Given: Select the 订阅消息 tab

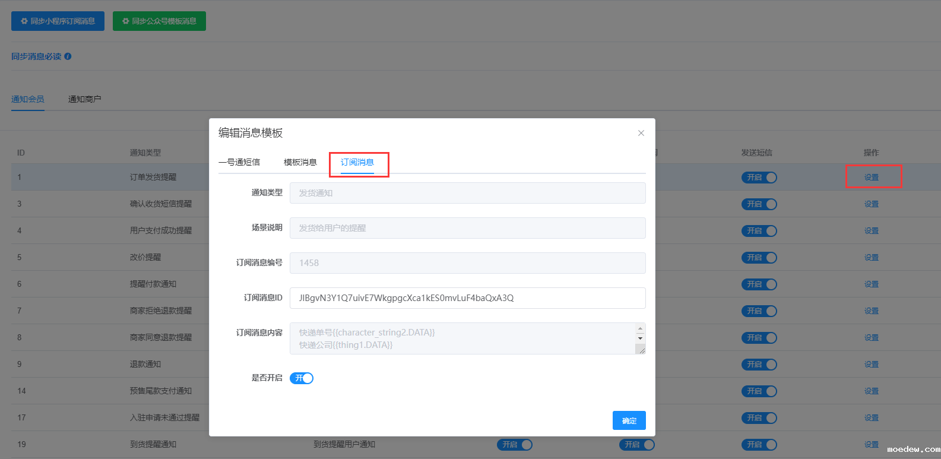Looking at the screenshot, I should [x=357, y=162].
